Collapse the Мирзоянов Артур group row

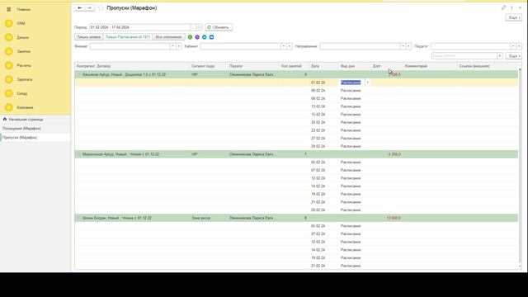(79, 154)
